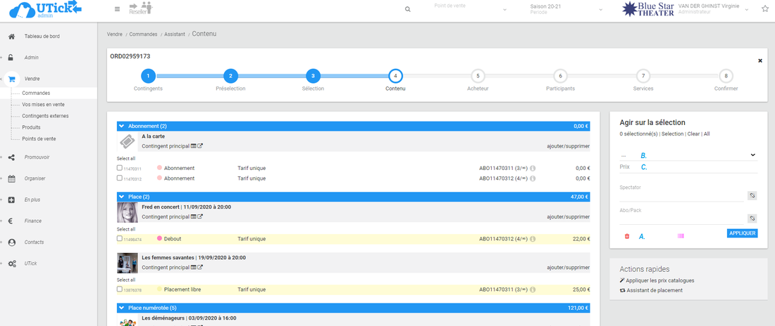Click info icon on the Debout row
This screenshot has width=775, height=326.
coord(533,239)
